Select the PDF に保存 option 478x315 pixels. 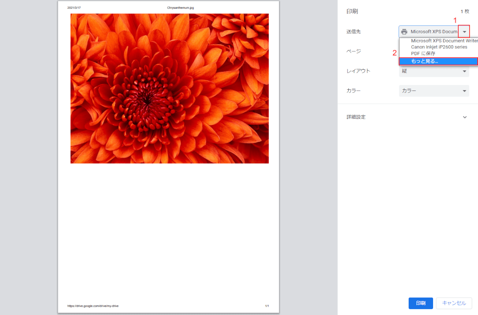point(423,53)
